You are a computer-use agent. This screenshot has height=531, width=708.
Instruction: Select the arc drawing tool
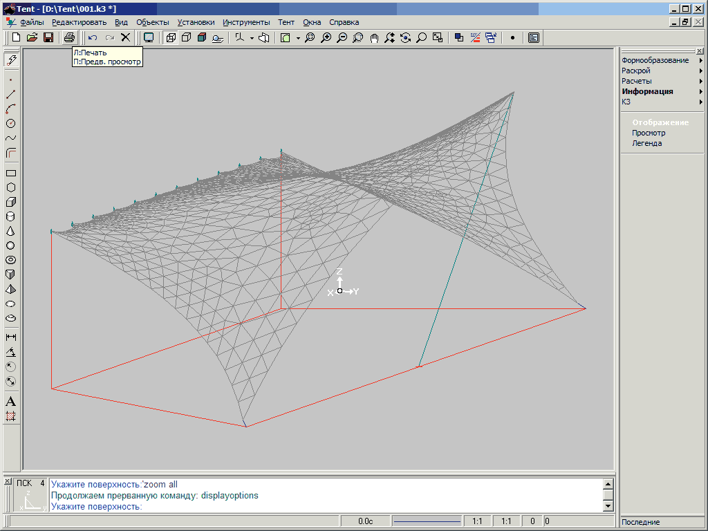[x=11, y=109]
